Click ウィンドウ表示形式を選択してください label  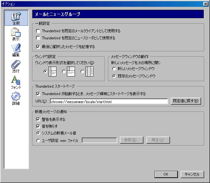pos(65,63)
